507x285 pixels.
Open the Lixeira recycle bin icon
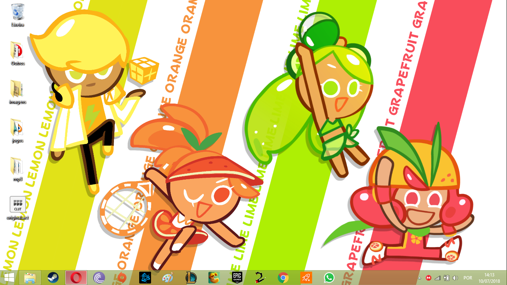[17, 15]
